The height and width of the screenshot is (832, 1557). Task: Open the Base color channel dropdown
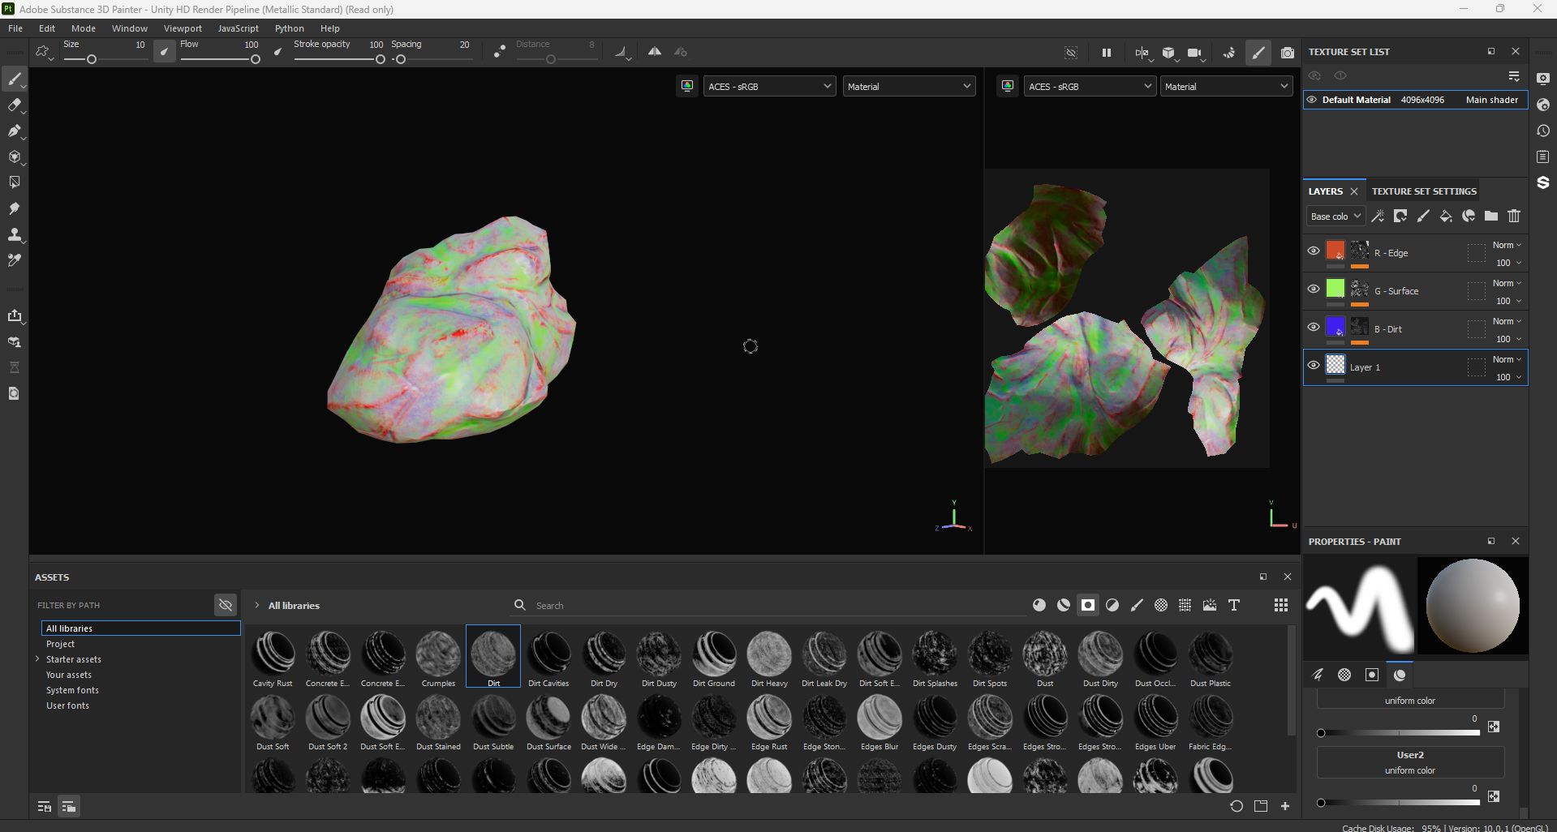[1335, 216]
